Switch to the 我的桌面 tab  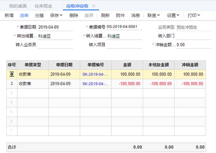(18, 6)
